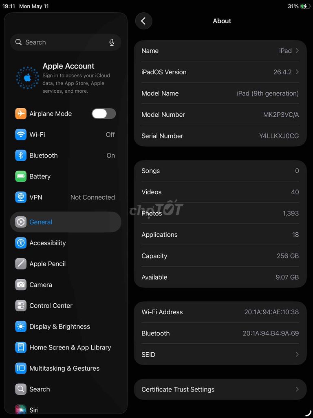Tap the Model Name value iPad (9th generation)
This screenshot has width=313, height=418.
tap(268, 93)
